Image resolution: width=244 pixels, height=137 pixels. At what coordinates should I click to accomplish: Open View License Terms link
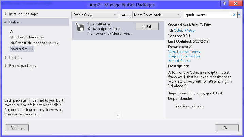[184, 52]
